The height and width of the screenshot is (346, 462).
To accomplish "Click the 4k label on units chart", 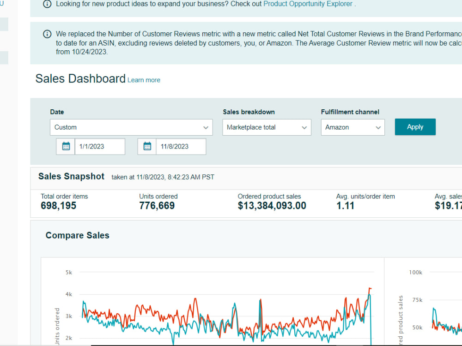I will click(69, 294).
